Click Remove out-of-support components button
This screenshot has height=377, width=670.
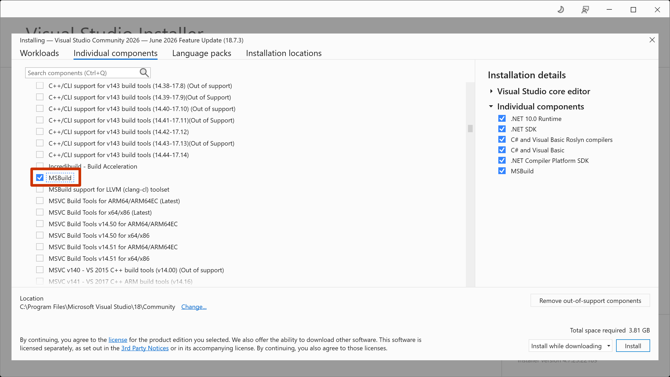coord(590,301)
